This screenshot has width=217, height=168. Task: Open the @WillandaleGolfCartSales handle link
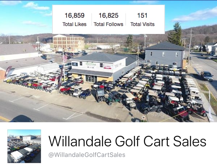click(87, 155)
